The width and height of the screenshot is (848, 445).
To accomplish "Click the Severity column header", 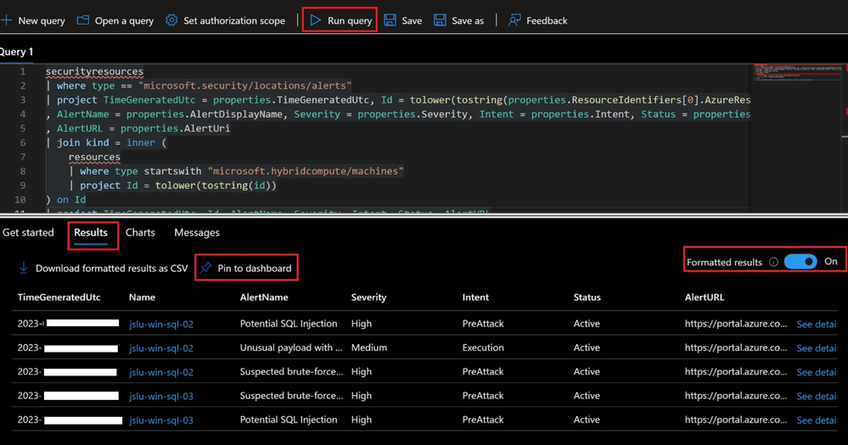I will click(x=369, y=297).
